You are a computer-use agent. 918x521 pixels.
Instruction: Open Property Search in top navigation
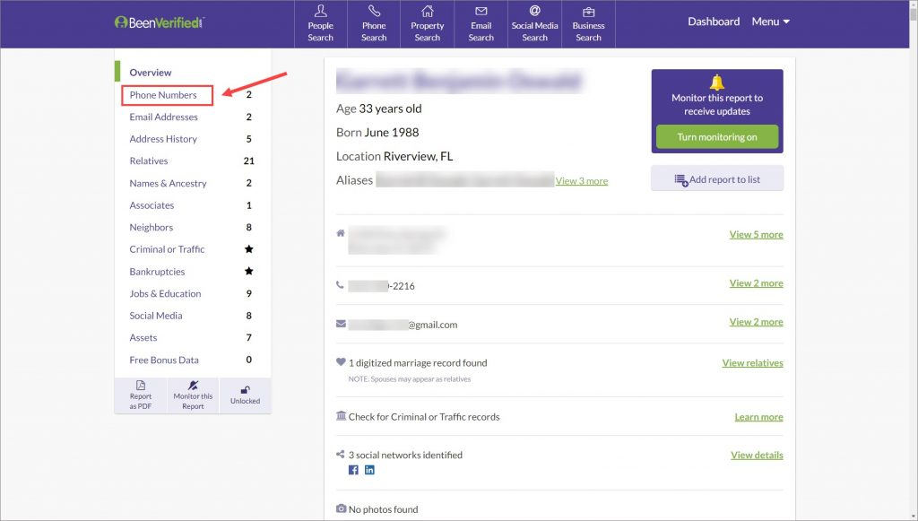point(428,24)
